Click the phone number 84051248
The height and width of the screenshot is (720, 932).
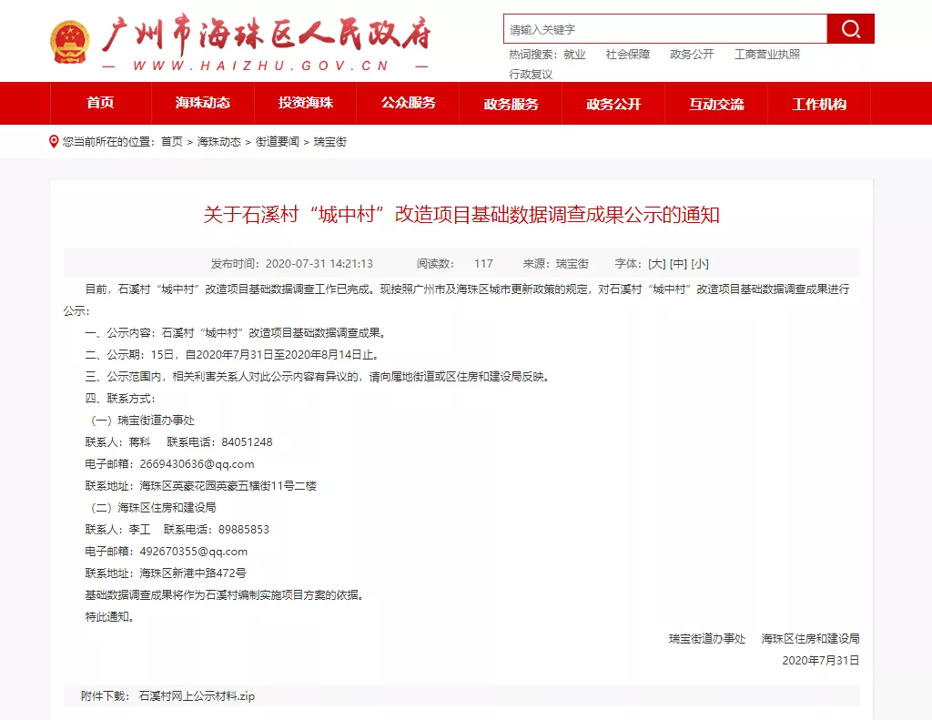pos(248,441)
